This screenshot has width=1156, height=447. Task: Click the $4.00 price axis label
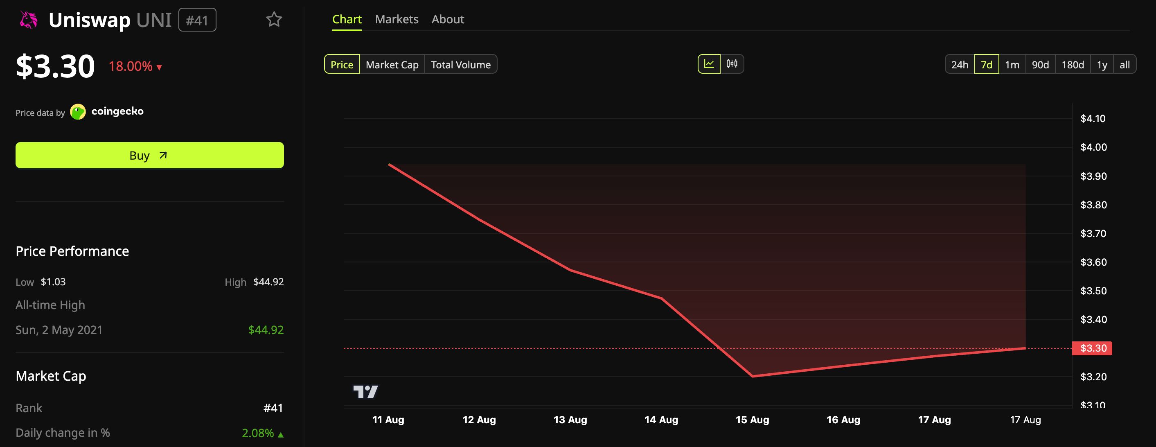pos(1093,147)
